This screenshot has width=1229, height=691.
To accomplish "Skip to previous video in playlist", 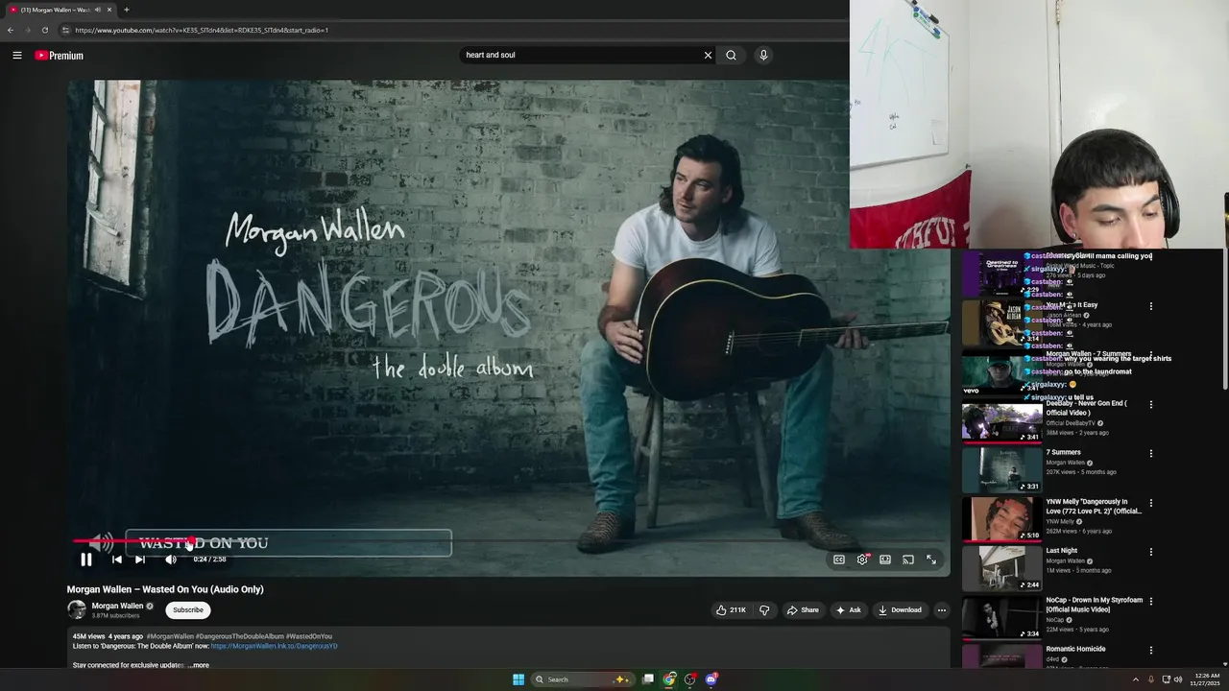I will (117, 560).
